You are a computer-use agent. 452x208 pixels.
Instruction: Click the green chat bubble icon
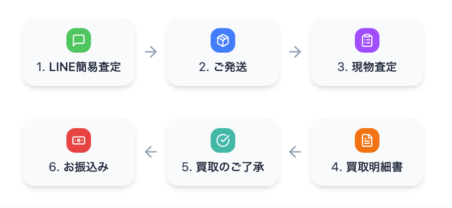pyautogui.click(x=79, y=40)
